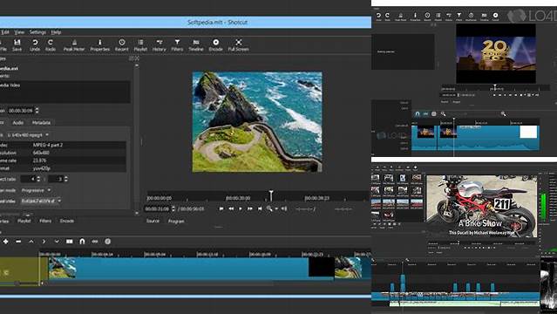557x314 pixels.
Task: Toggle square icon after Ripple in Fox timeline
Action: point(434,113)
